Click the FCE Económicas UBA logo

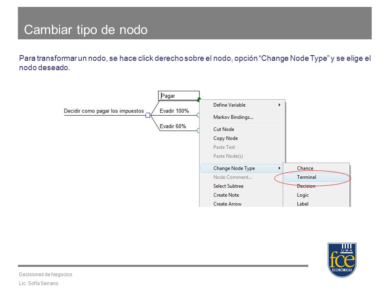point(342,260)
